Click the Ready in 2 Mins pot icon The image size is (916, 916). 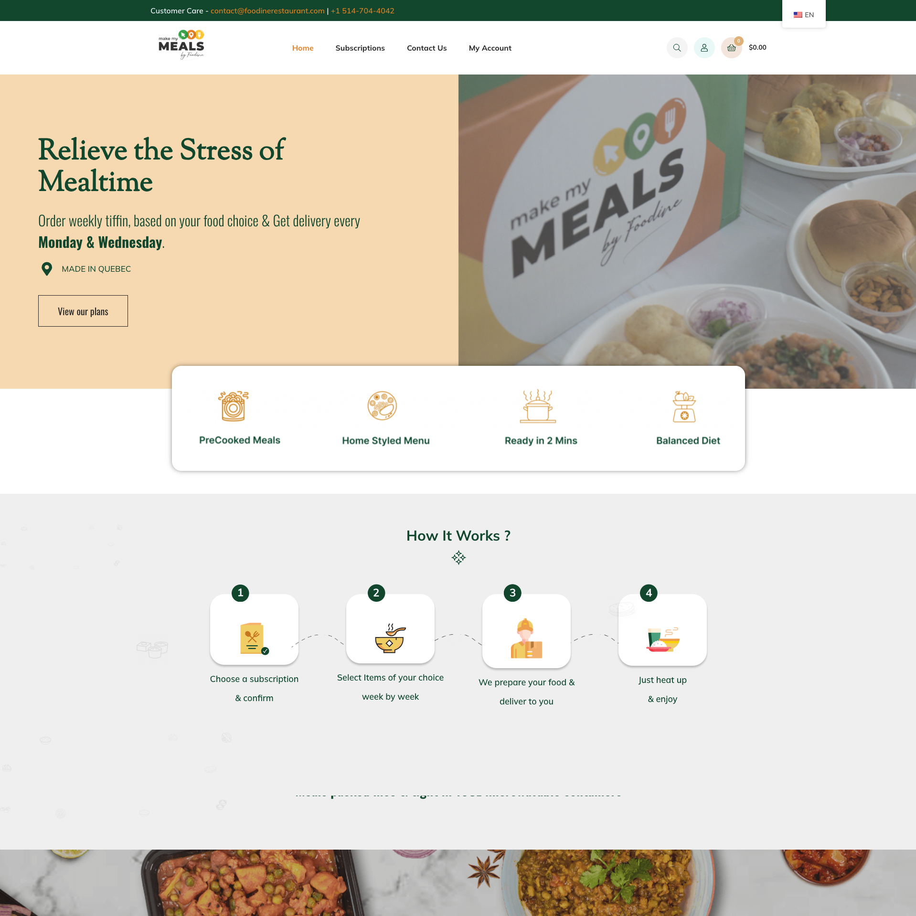pos(538,406)
